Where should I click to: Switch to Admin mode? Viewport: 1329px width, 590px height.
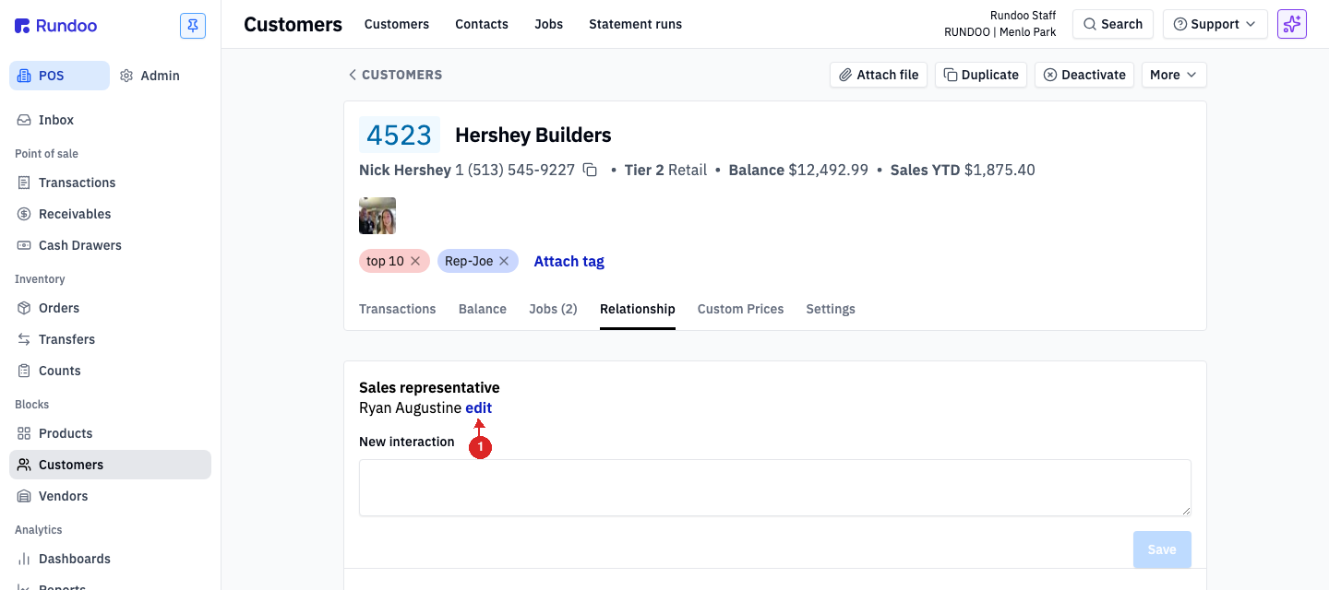150,76
